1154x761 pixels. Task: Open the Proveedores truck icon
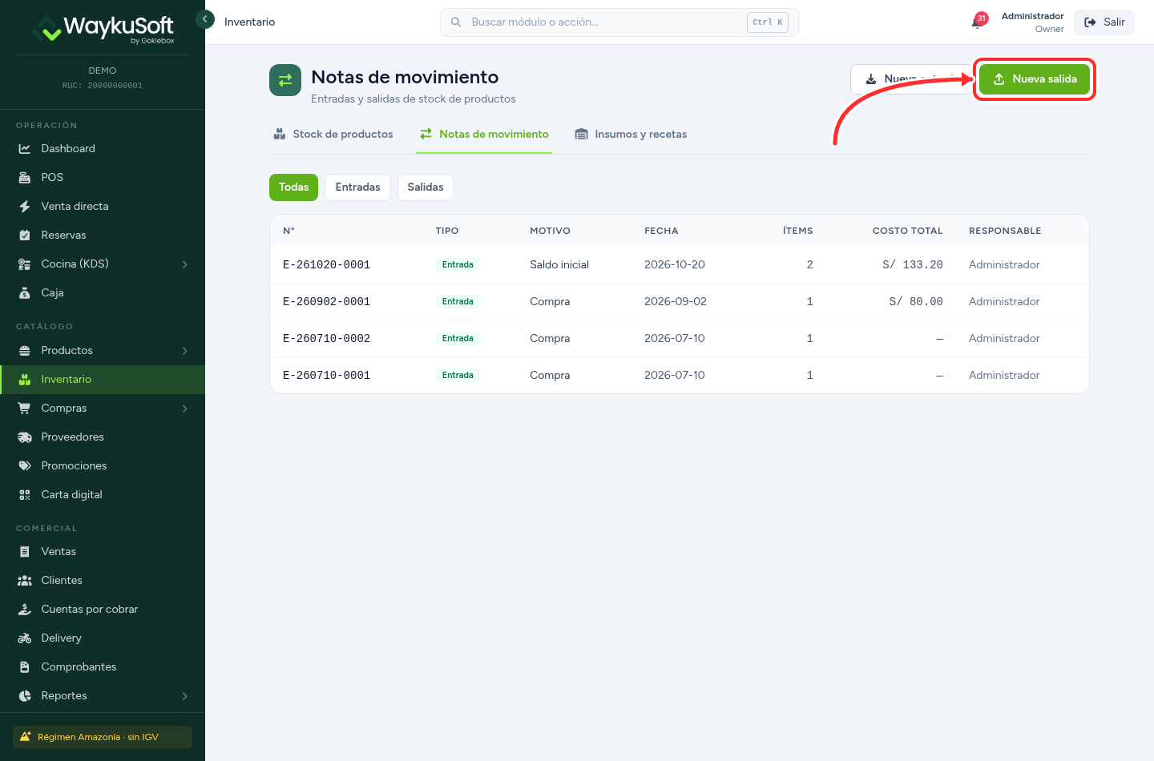click(25, 437)
